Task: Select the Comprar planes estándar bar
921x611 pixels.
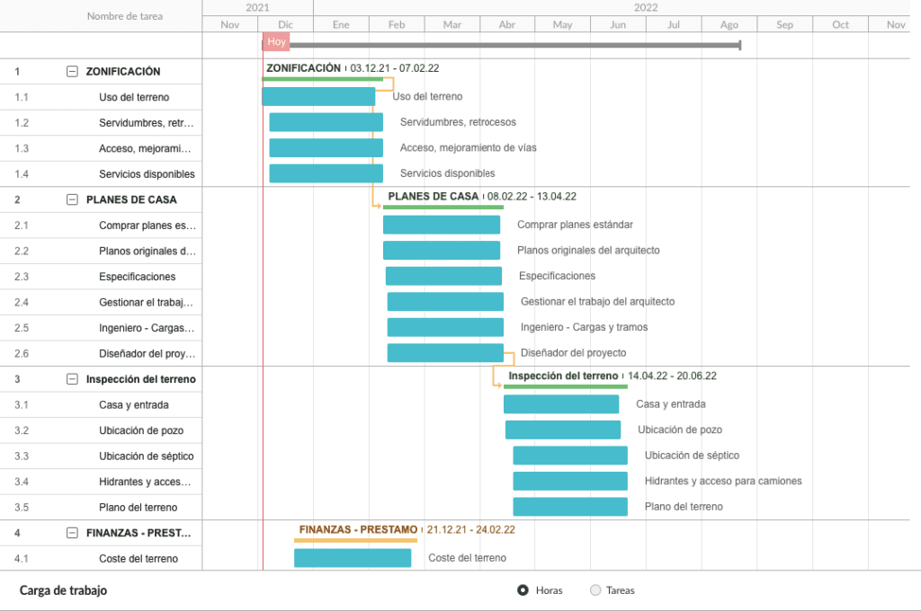Action: [442, 225]
